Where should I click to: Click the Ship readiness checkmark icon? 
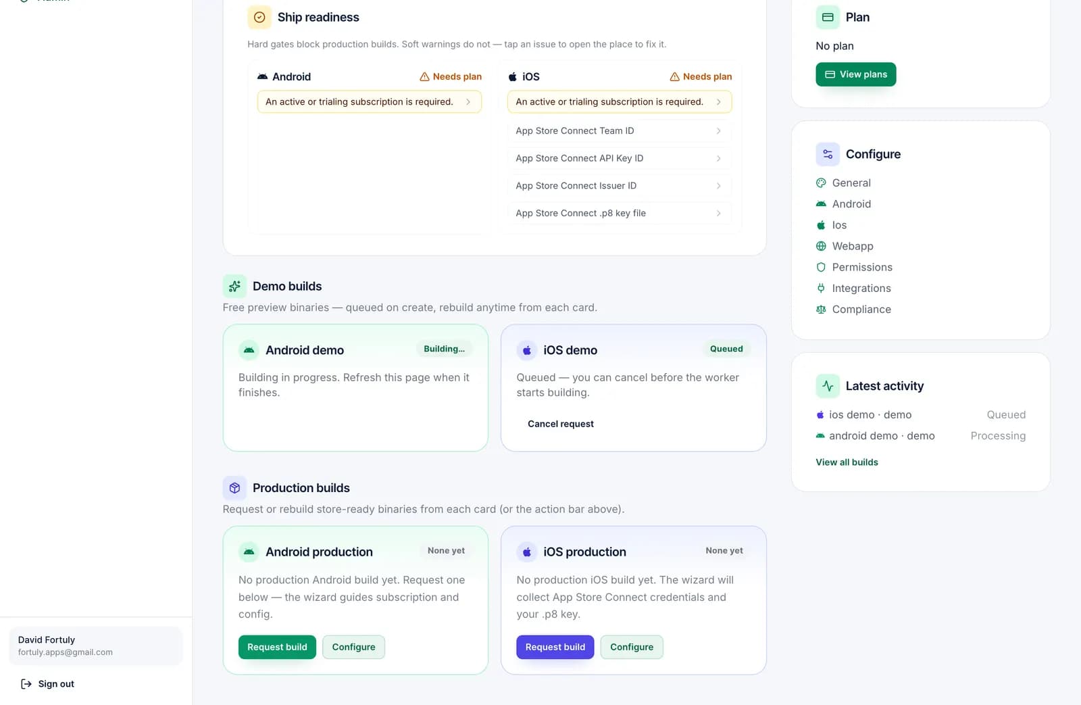tap(259, 18)
